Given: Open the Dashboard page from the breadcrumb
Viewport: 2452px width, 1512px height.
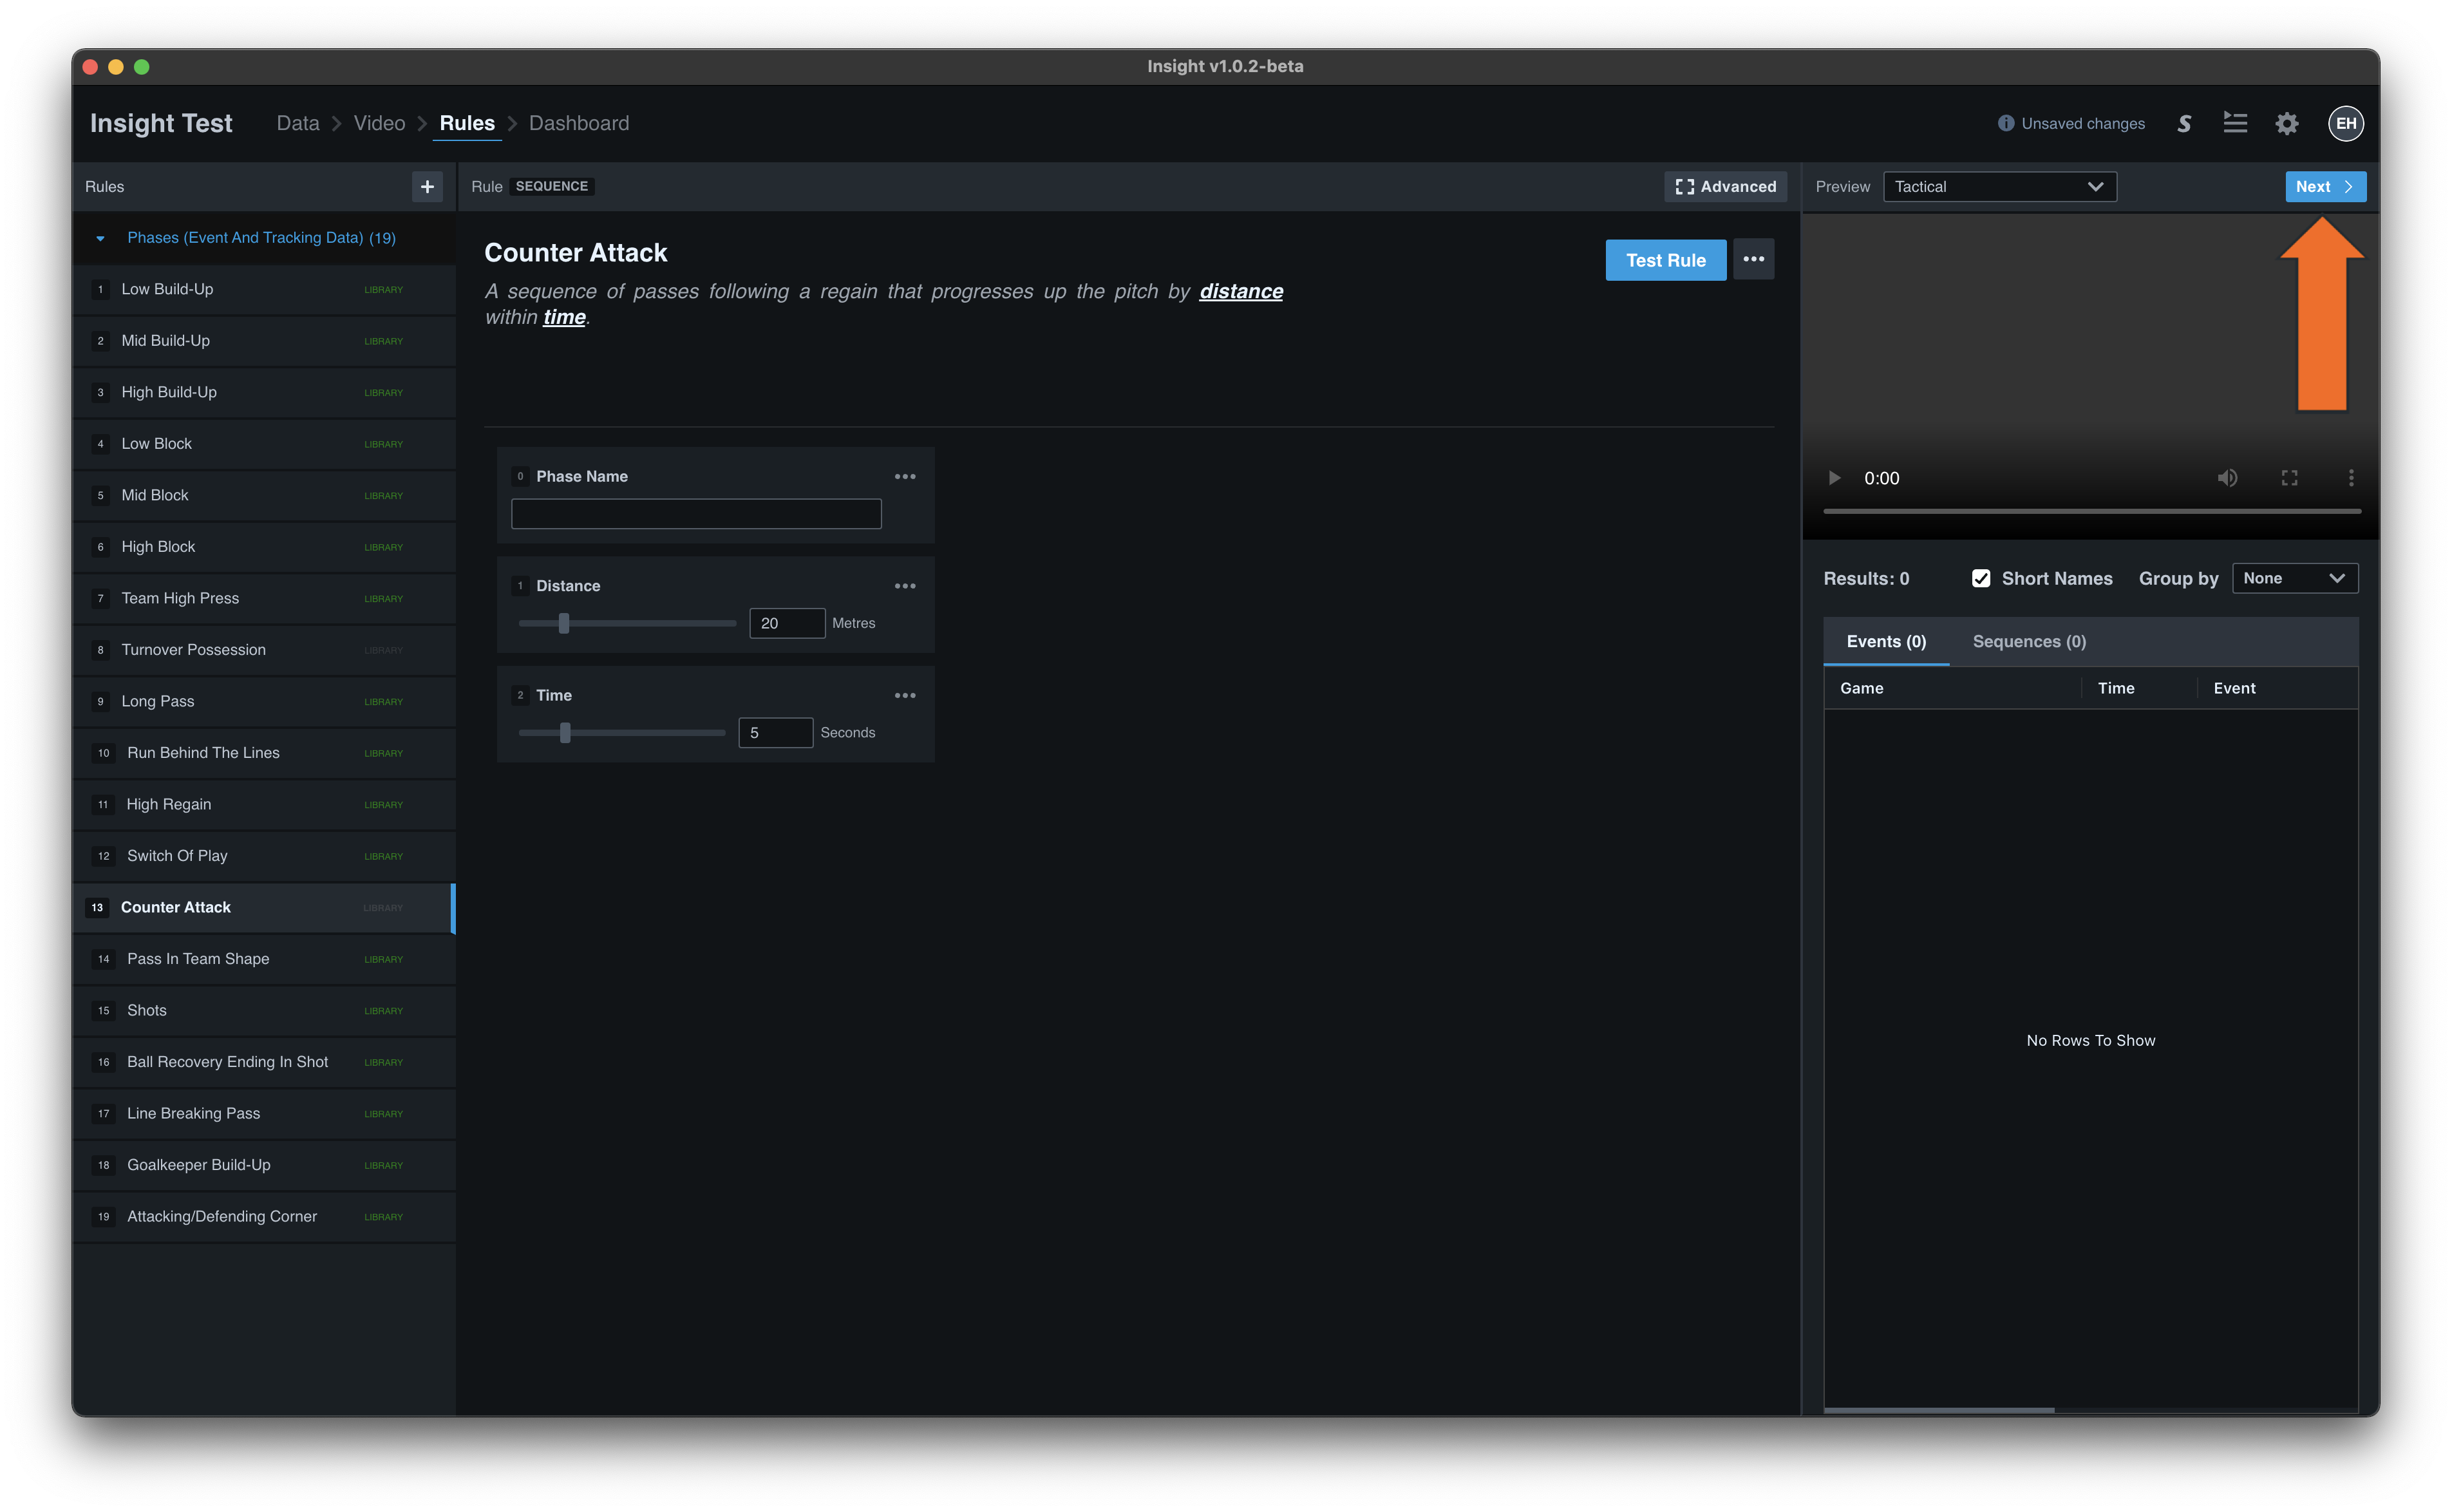Looking at the screenshot, I should (578, 123).
